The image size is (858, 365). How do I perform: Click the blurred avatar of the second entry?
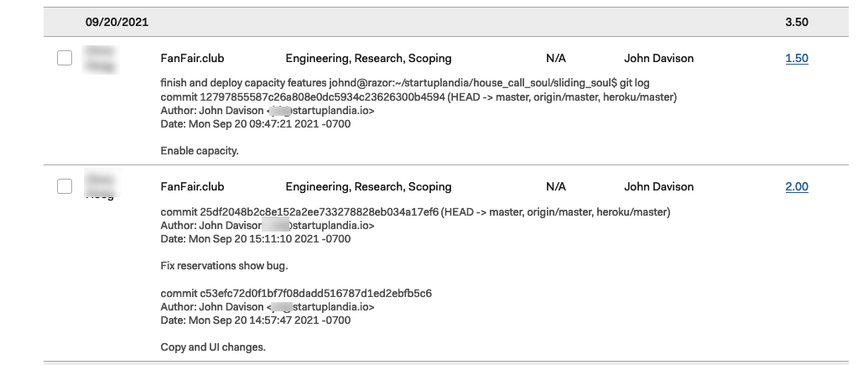[x=101, y=186]
